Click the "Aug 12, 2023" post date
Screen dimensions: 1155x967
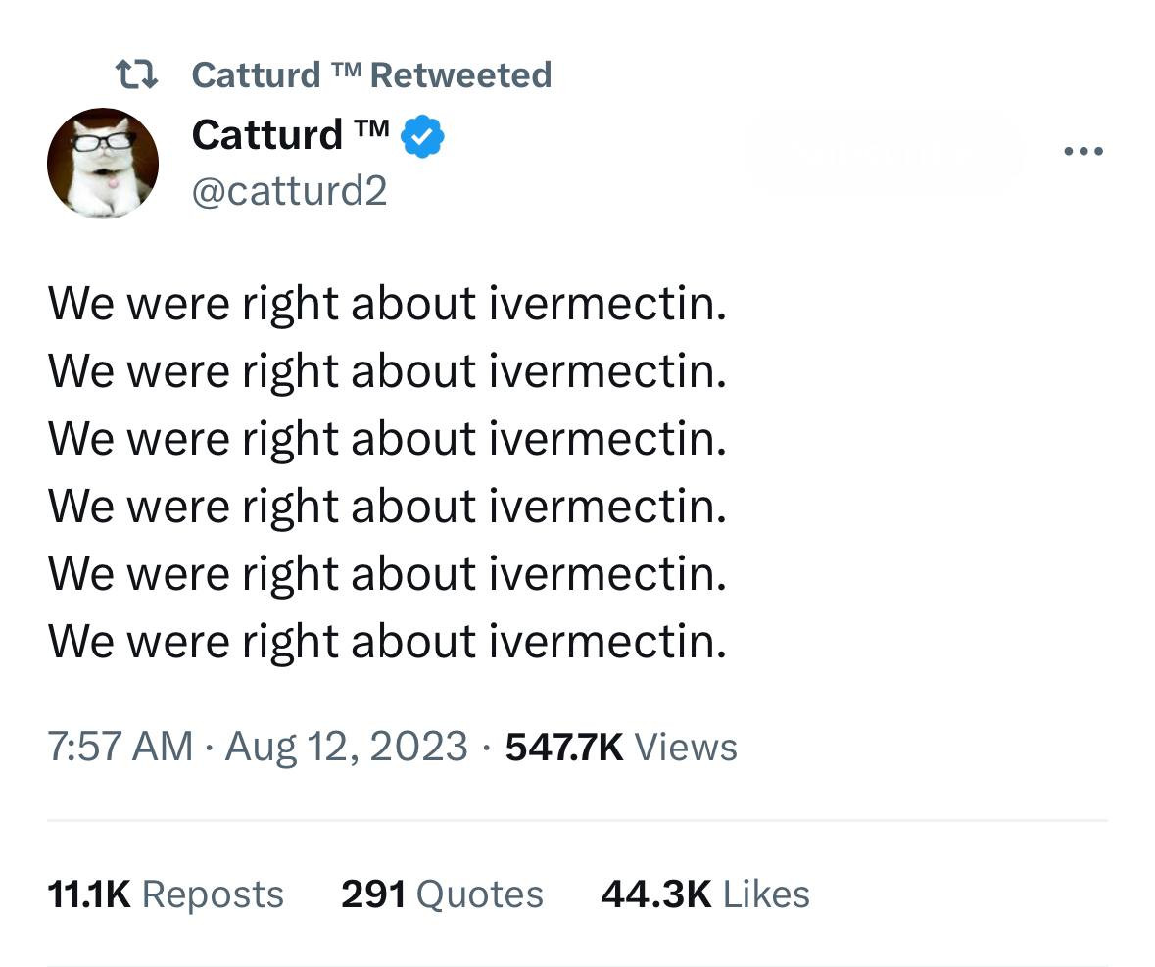(x=346, y=747)
